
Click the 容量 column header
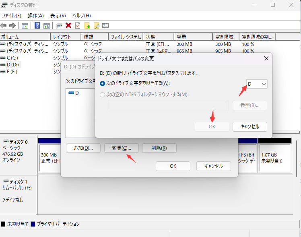pos(181,37)
